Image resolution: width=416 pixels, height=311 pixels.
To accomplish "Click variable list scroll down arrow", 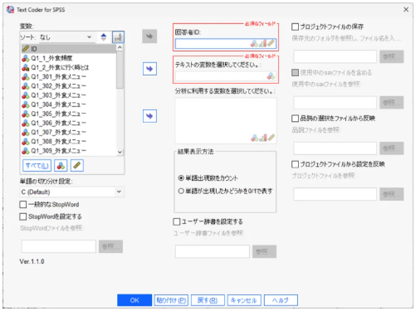I will click(120, 152).
